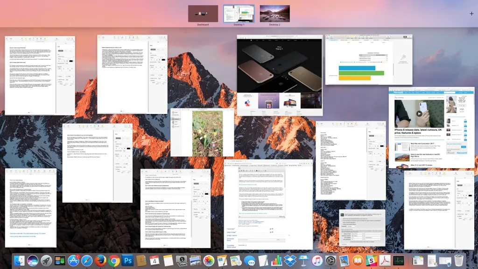Play the iPhone video on the Macworld page
Viewport: 478px width, 269px height.
pyautogui.click(x=419, y=113)
